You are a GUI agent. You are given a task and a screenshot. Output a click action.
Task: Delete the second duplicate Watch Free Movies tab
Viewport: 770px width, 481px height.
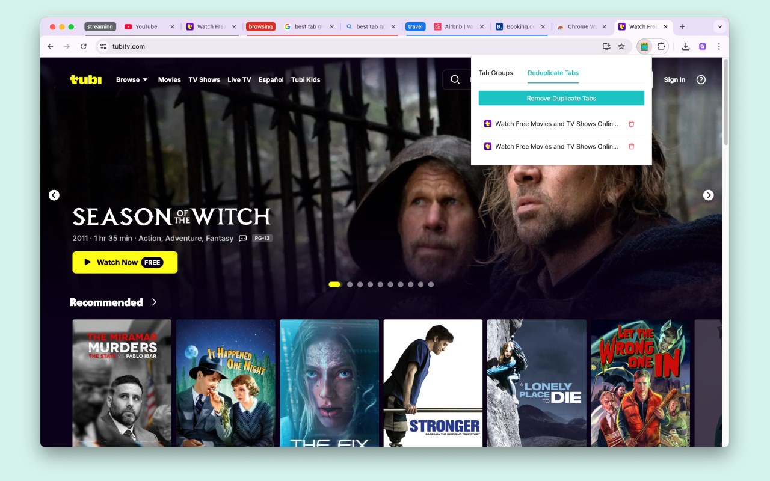point(632,146)
